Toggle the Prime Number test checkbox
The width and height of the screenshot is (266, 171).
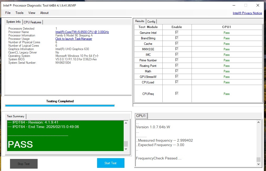[x=177, y=60]
